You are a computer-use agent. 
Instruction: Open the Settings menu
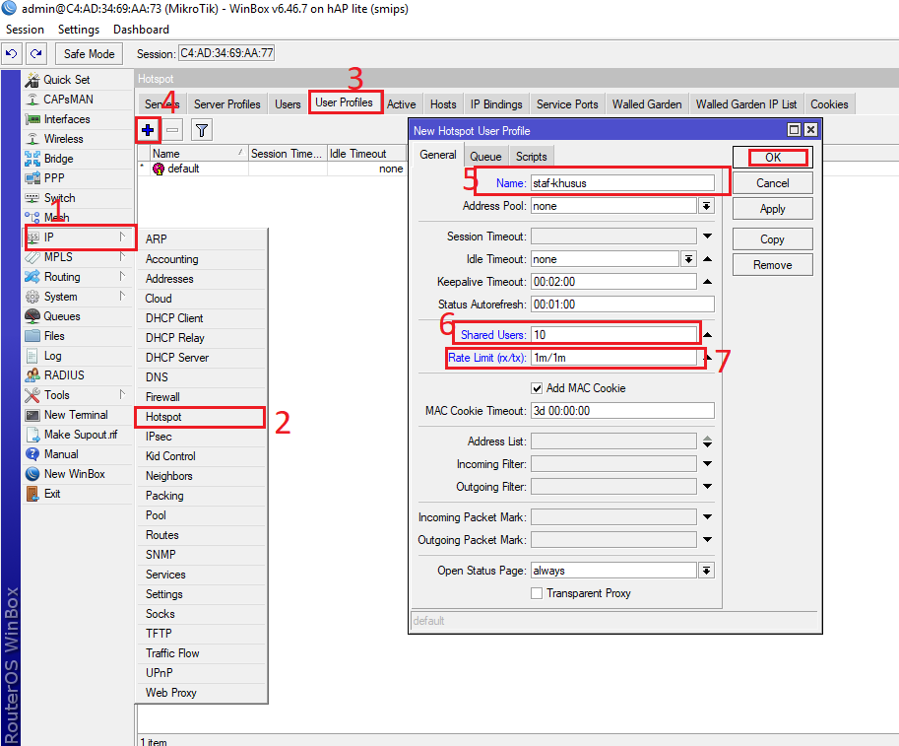(x=79, y=30)
